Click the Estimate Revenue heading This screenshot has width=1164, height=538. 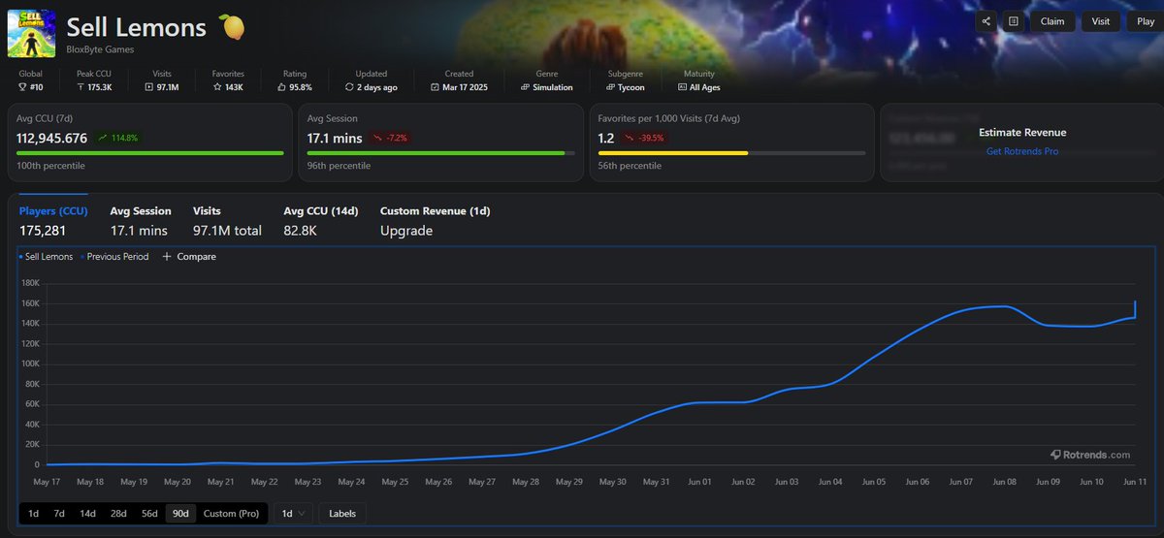tap(1022, 133)
